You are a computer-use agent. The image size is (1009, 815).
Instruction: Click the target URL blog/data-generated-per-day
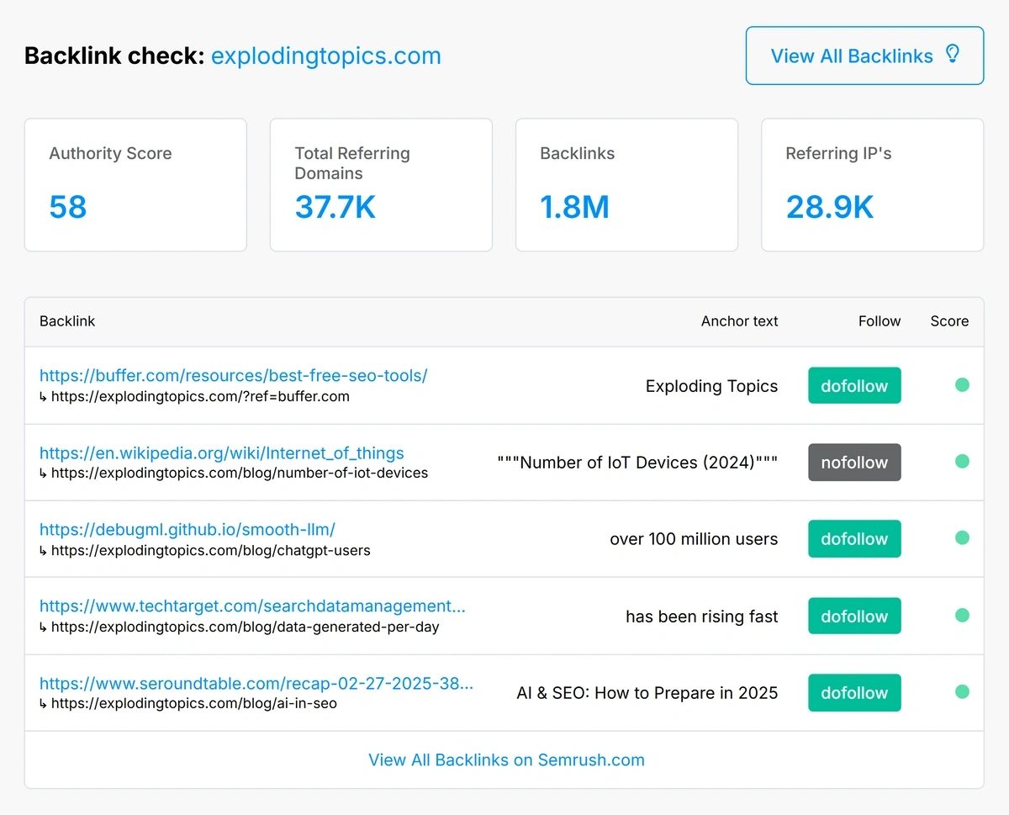246,627
